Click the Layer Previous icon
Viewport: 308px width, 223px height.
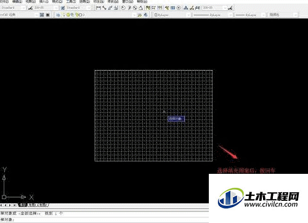click(145, 15)
